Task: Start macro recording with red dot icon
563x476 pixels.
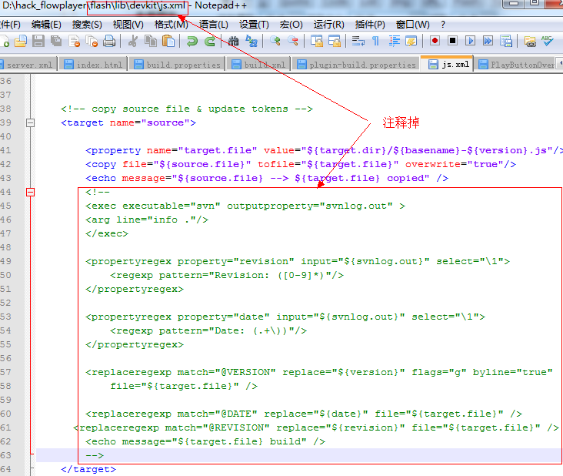Action: pyautogui.click(x=435, y=41)
